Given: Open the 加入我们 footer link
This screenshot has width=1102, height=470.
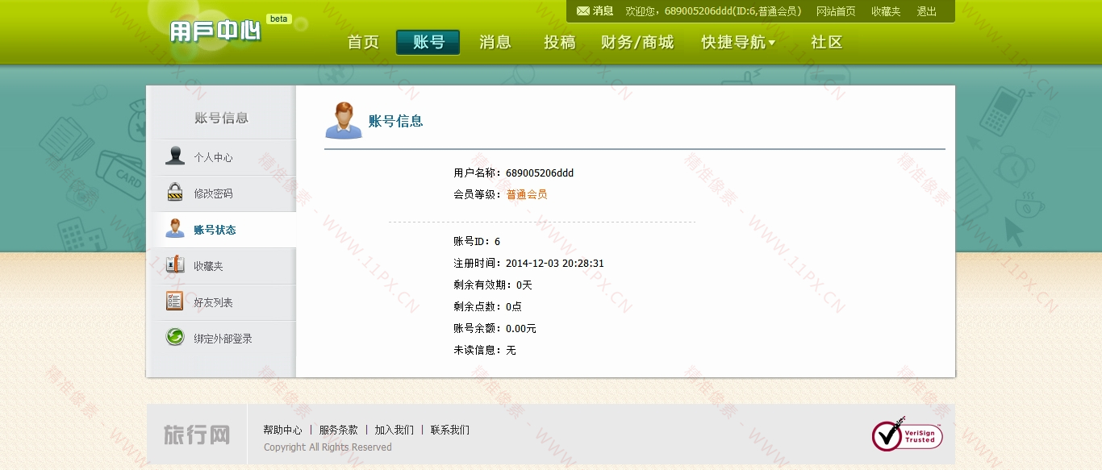Looking at the screenshot, I should point(394,430).
